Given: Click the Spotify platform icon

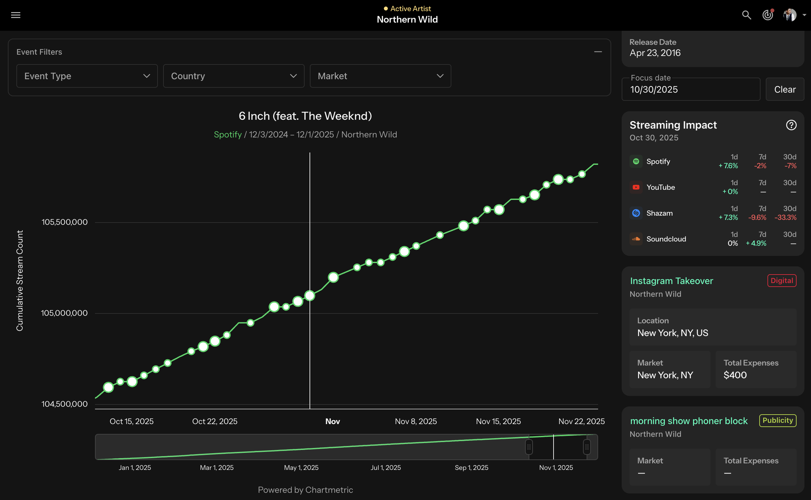Looking at the screenshot, I should (x=636, y=161).
